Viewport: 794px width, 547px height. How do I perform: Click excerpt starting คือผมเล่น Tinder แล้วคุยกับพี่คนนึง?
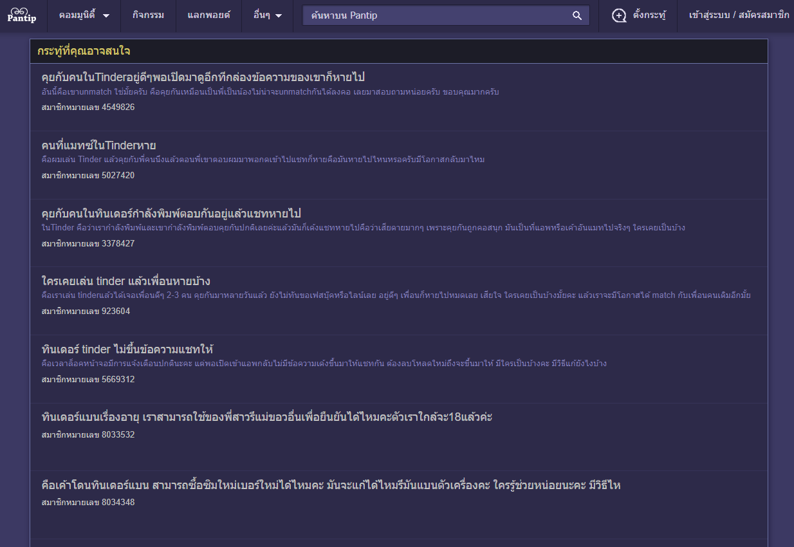pyautogui.click(x=263, y=160)
